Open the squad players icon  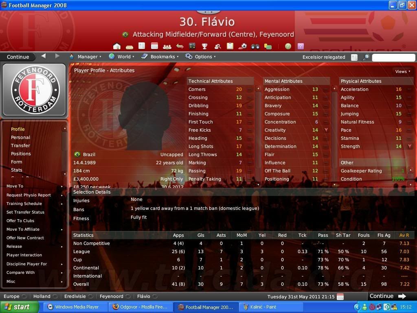[167, 47]
